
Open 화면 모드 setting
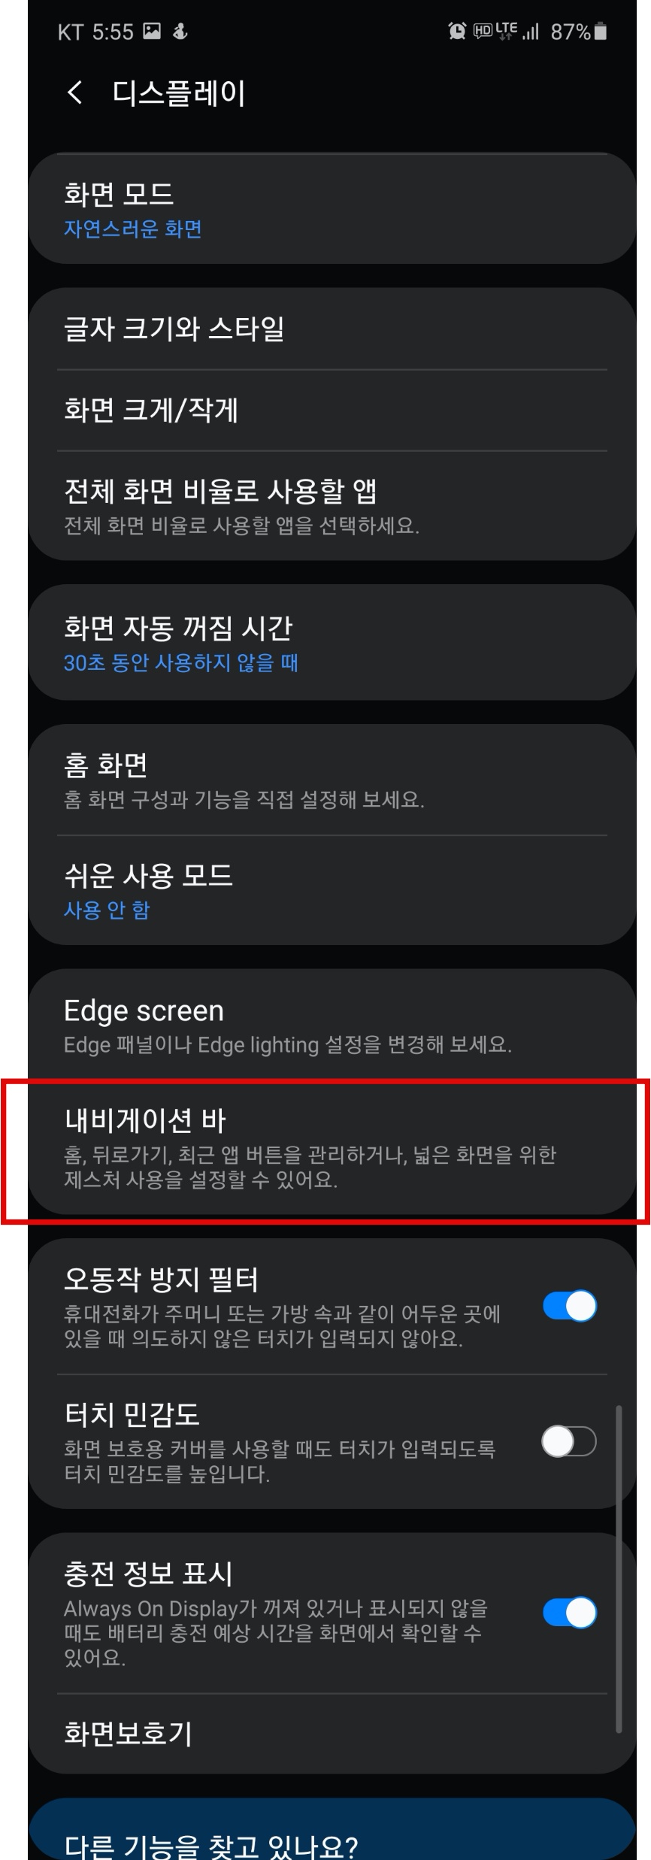(x=332, y=208)
